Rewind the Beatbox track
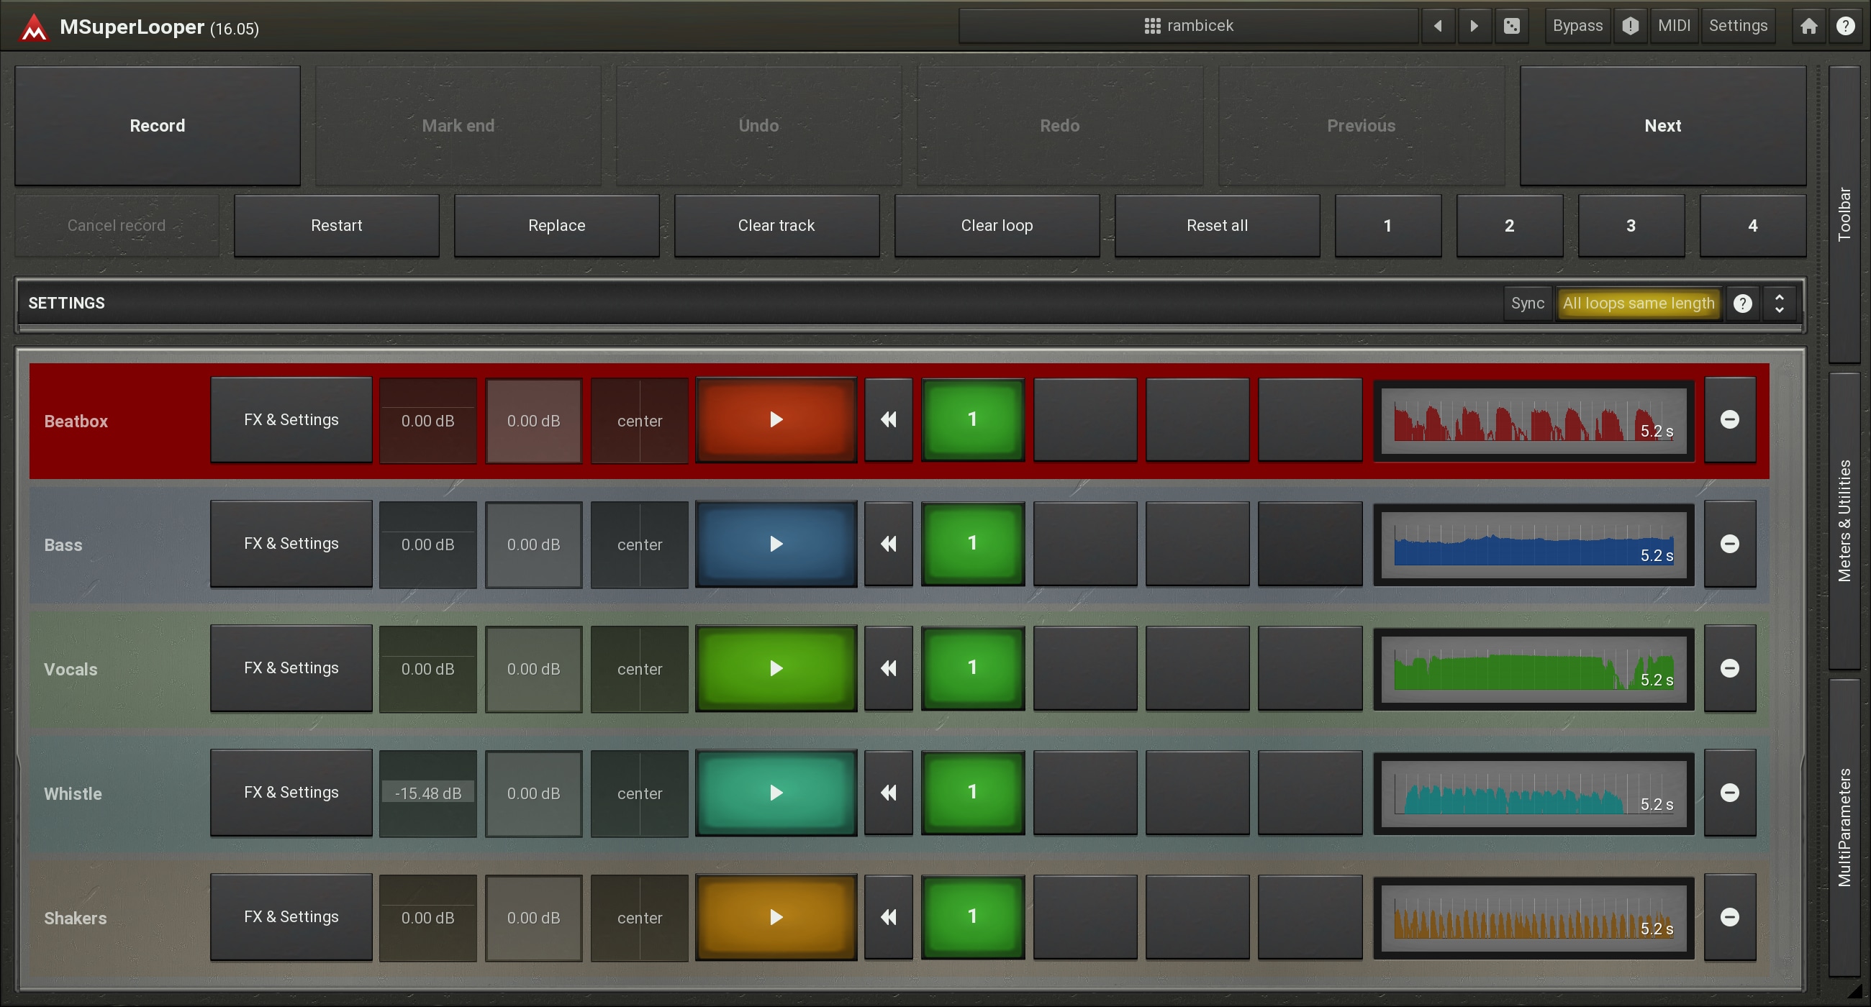Screen dimensions: 1871x1007 click(888, 419)
